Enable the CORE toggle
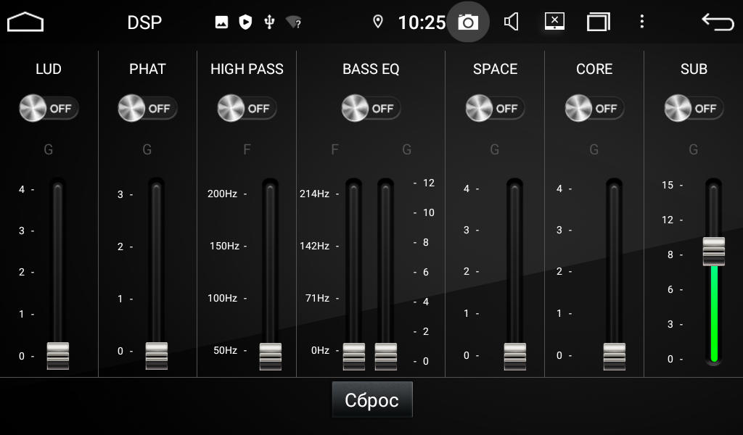 (x=594, y=109)
